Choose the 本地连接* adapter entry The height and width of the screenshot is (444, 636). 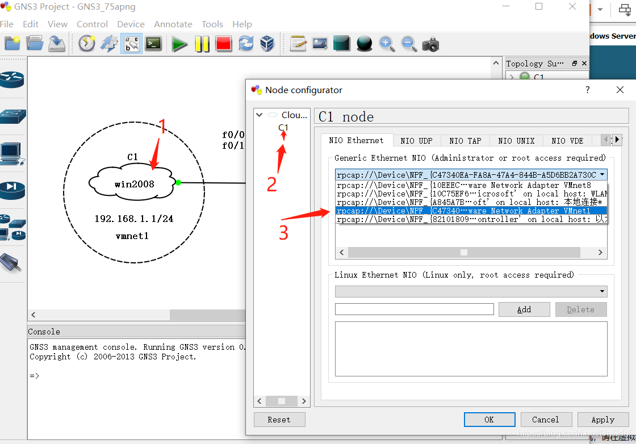tap(471, 202)
